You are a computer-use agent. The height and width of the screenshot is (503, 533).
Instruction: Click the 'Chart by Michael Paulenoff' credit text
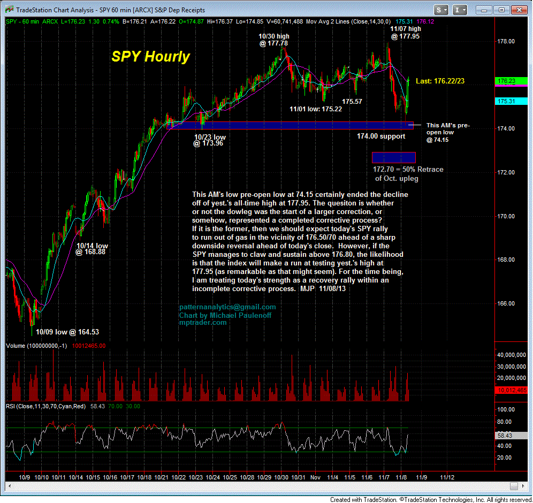point(225,315)
